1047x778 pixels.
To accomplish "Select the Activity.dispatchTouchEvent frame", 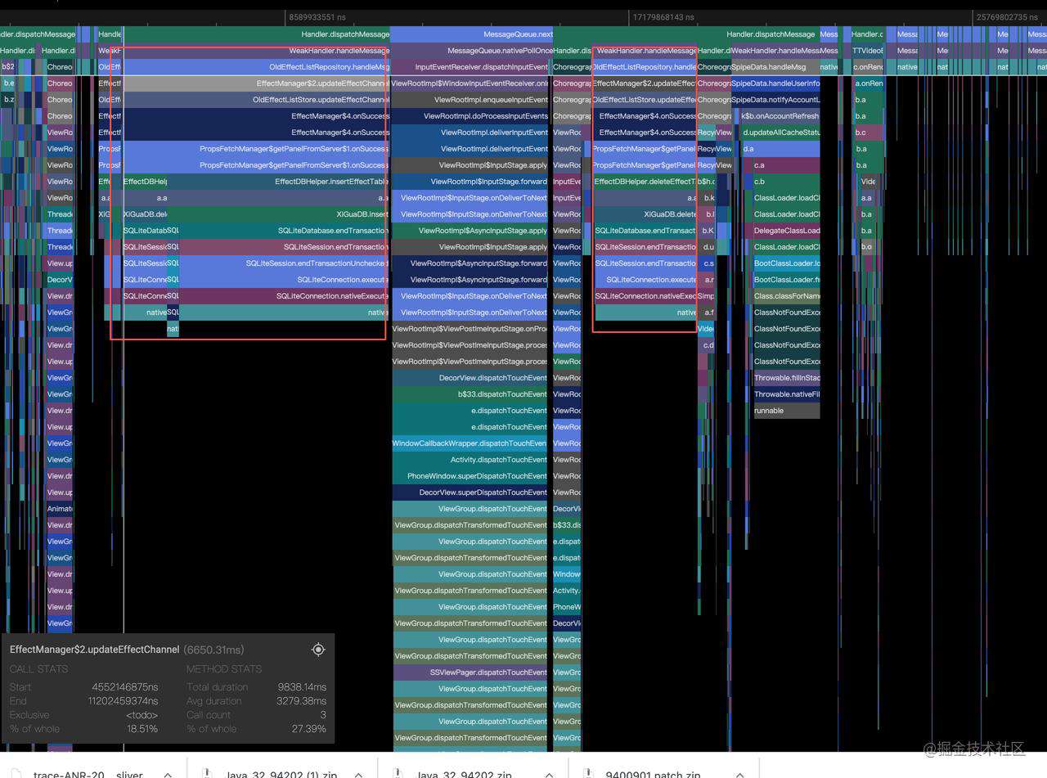I will [470, 460].
